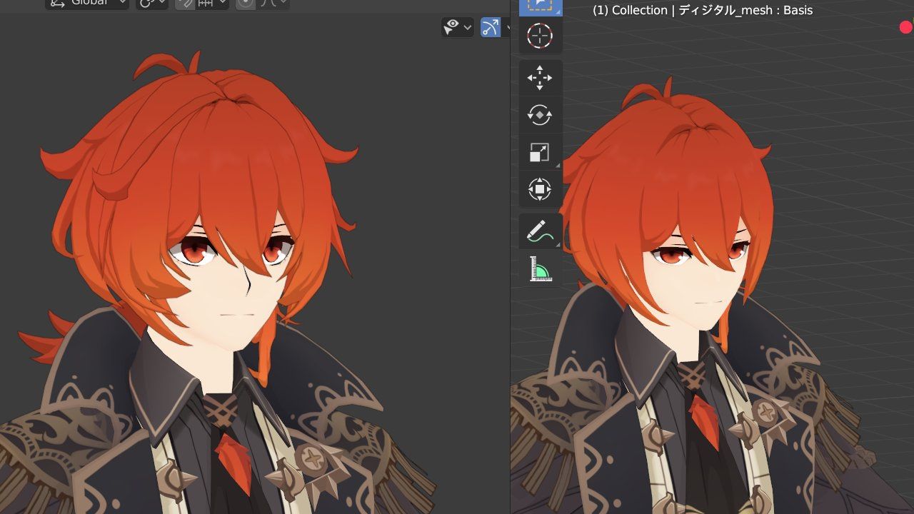Viewport: 914px width, 514px height.
Task: Open the Global transform orientation dropdown
Action: click(87, 3)
